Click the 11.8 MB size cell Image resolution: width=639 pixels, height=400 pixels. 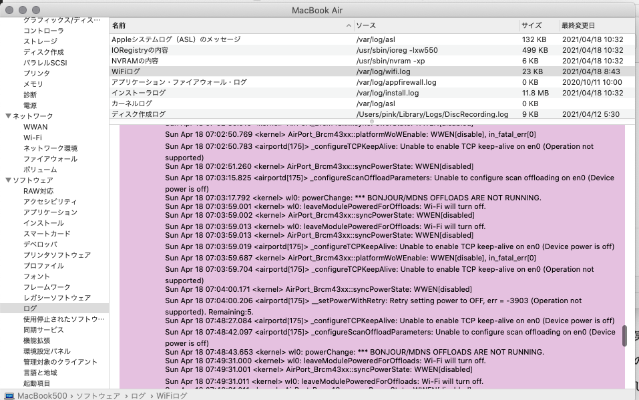pyautogui.click(x=536, y=93)
